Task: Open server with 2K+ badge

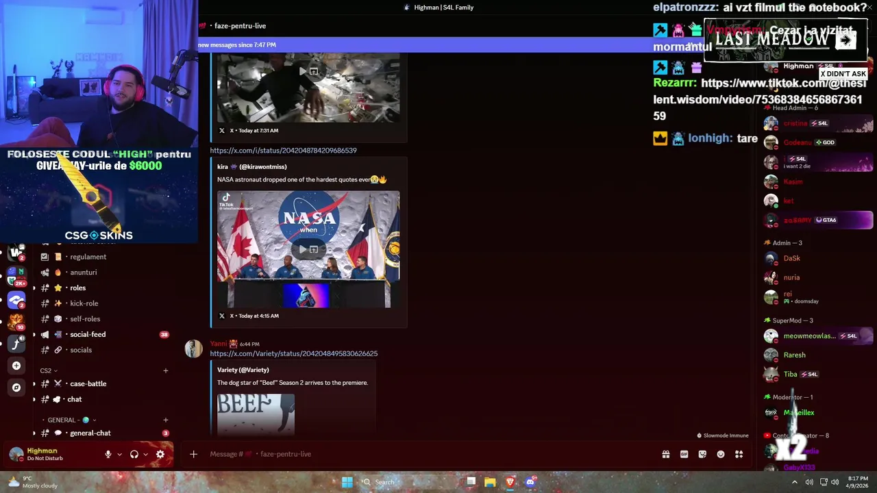Action: (x=16, y=276)
